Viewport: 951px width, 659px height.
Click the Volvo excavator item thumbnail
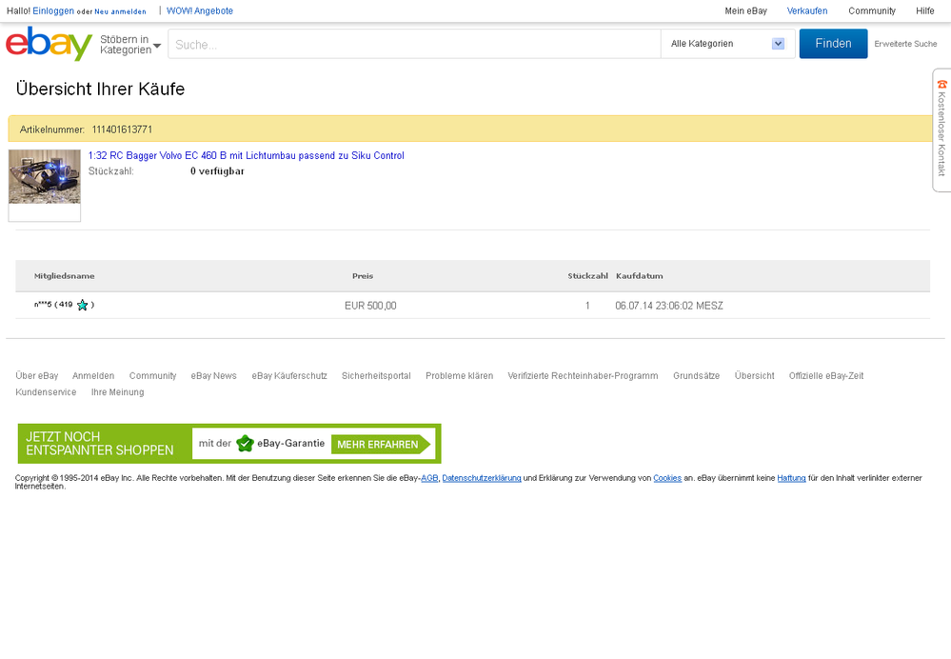(45, 177)
